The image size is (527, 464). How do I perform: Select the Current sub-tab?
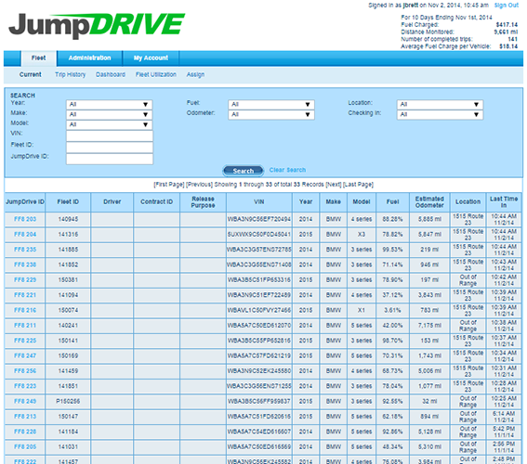[31, 74]
